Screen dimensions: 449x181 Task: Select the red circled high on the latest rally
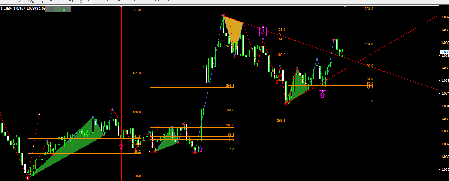coord(334,40)
